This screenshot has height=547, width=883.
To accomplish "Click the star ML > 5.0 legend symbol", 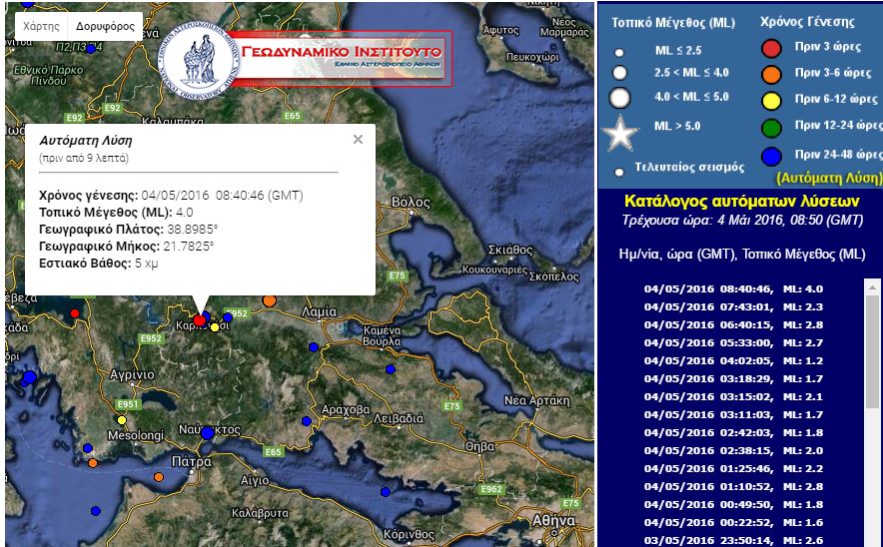I will (620, 134).
